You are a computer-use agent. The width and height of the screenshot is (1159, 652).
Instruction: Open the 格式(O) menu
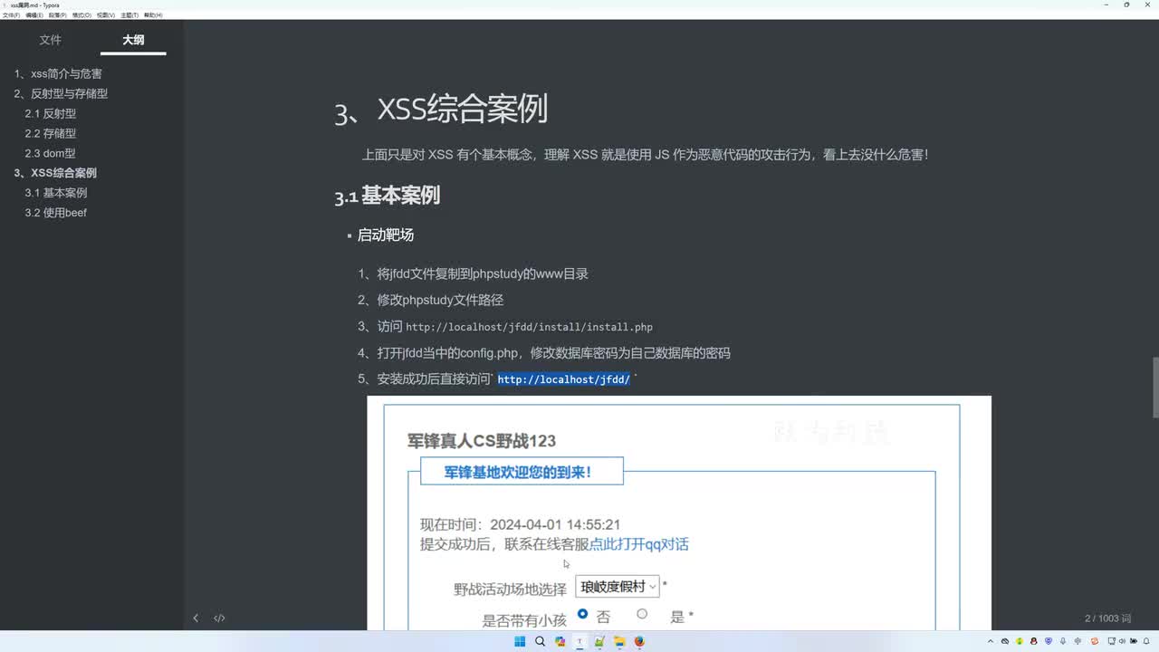click(x=81, y=15)
